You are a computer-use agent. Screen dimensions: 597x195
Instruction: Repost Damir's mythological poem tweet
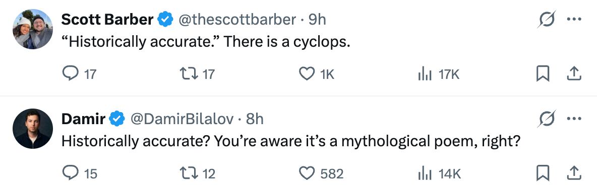(189, 173)
